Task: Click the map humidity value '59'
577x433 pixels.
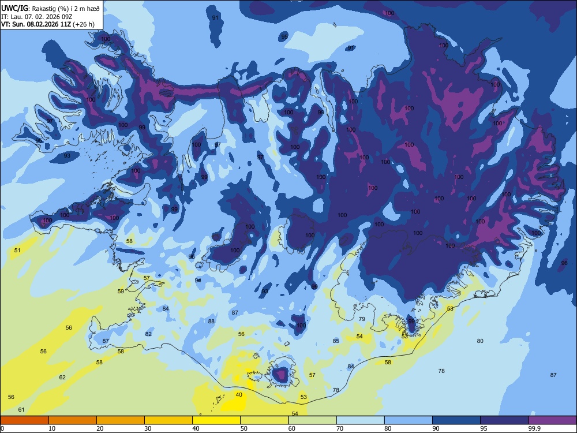Action: (121, 291)
